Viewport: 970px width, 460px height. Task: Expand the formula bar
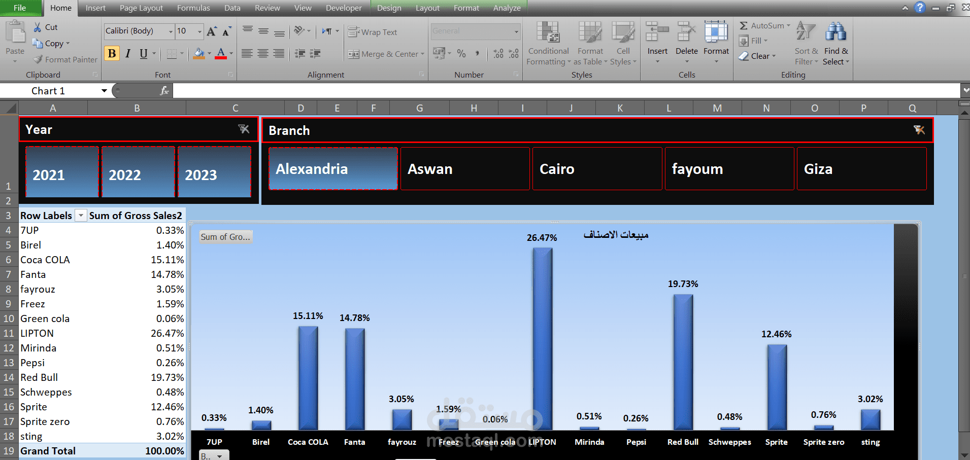pyautogui.click(x=965, y=90)
